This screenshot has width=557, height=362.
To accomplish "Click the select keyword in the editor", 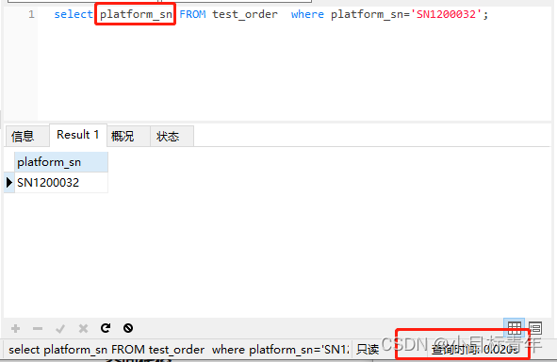I will pyautogui.click(x=74, y=14).
